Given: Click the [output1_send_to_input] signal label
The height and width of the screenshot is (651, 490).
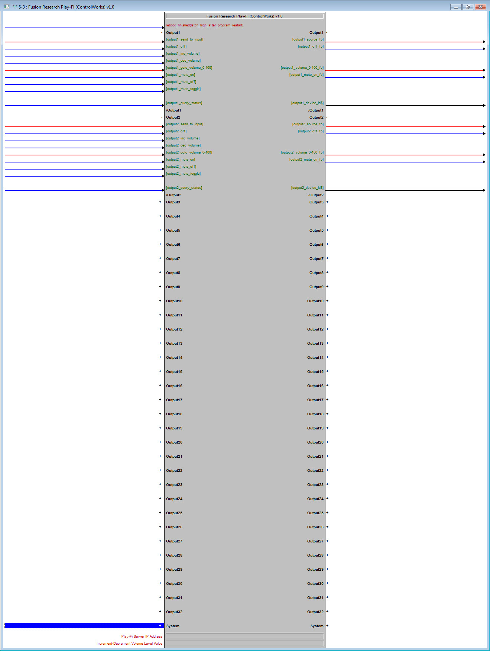Looking at the screenshot, I should point(185,39).
